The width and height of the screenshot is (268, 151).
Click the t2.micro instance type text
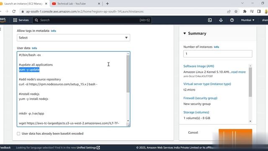tap(189, 90)
